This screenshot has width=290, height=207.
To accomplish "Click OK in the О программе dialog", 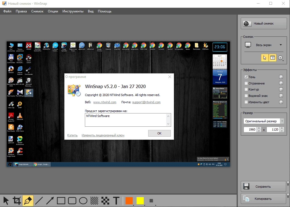I will [160, 133].
